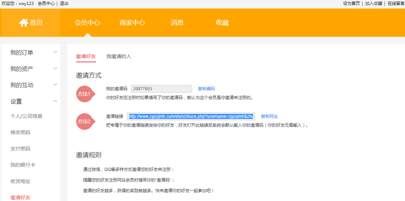Expand the 我的互动 sidebar section

coord(55,85)
